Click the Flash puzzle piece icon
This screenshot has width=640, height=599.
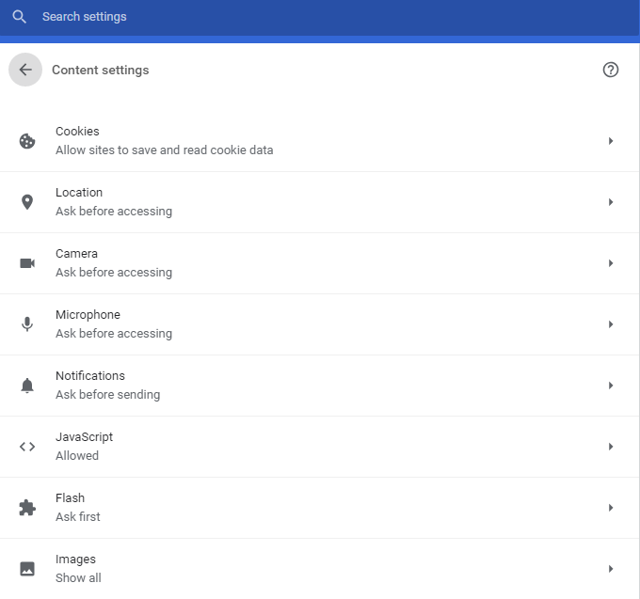coord(27,508)
